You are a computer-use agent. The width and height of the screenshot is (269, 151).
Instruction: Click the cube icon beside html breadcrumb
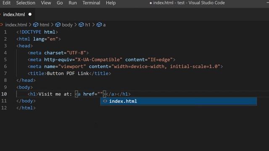pyautogui.click(x=36, y=25)
